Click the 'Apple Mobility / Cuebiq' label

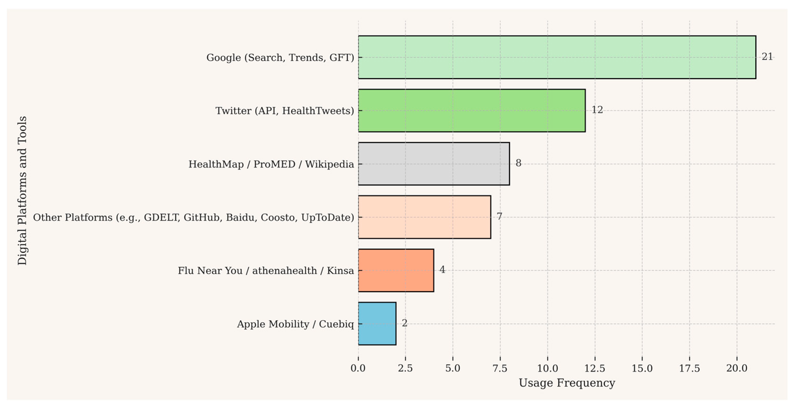pos(295,324)
